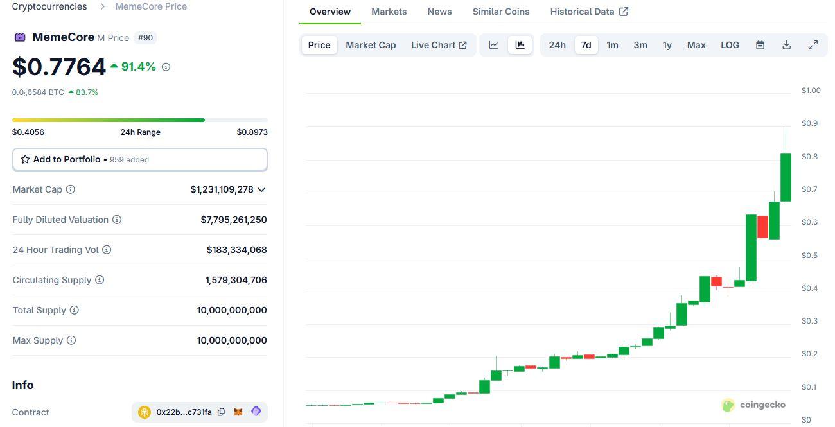Click the 24h Range price bar
This screenshot has height=427, width=835.
pyautogui.click(x=139, y=120)
